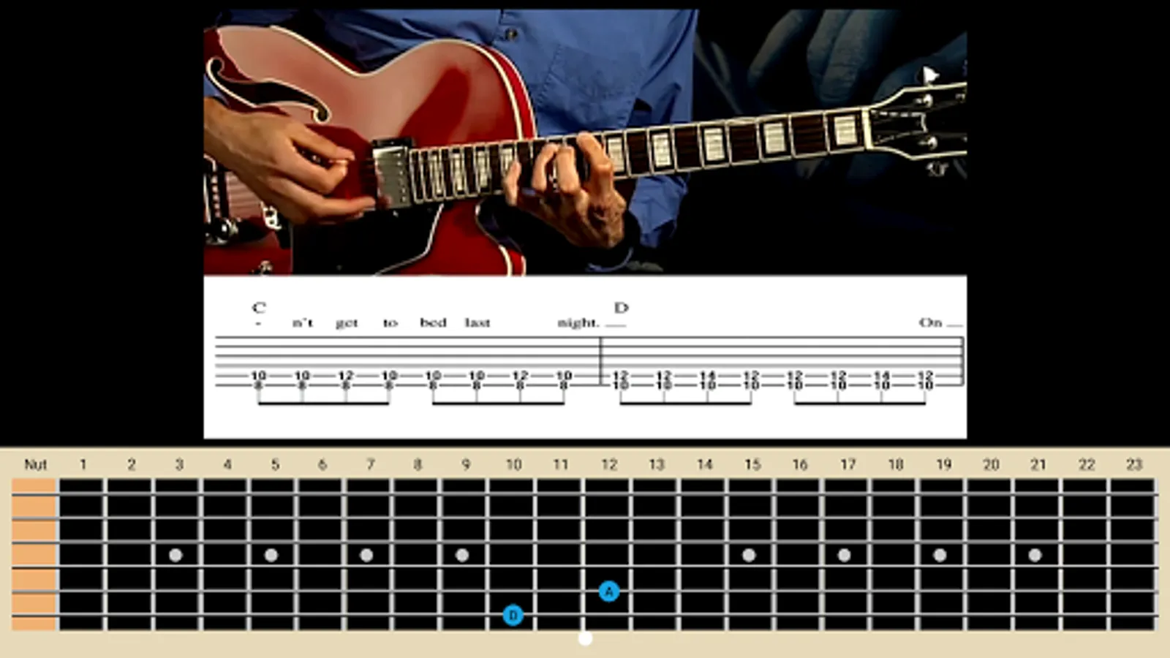Viewport: 1170px width, 658px height.
Task: Click fret number 7 label
Action: (371, 464)
